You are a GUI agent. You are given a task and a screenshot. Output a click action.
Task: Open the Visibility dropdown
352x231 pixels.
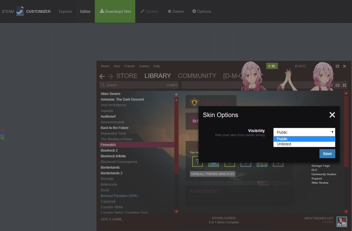[x=304, y=132]
